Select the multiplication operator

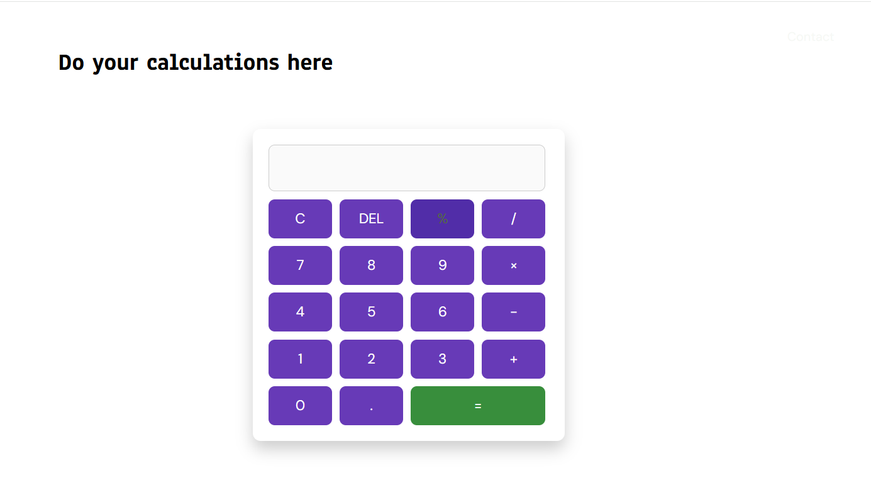coord(513,265)
